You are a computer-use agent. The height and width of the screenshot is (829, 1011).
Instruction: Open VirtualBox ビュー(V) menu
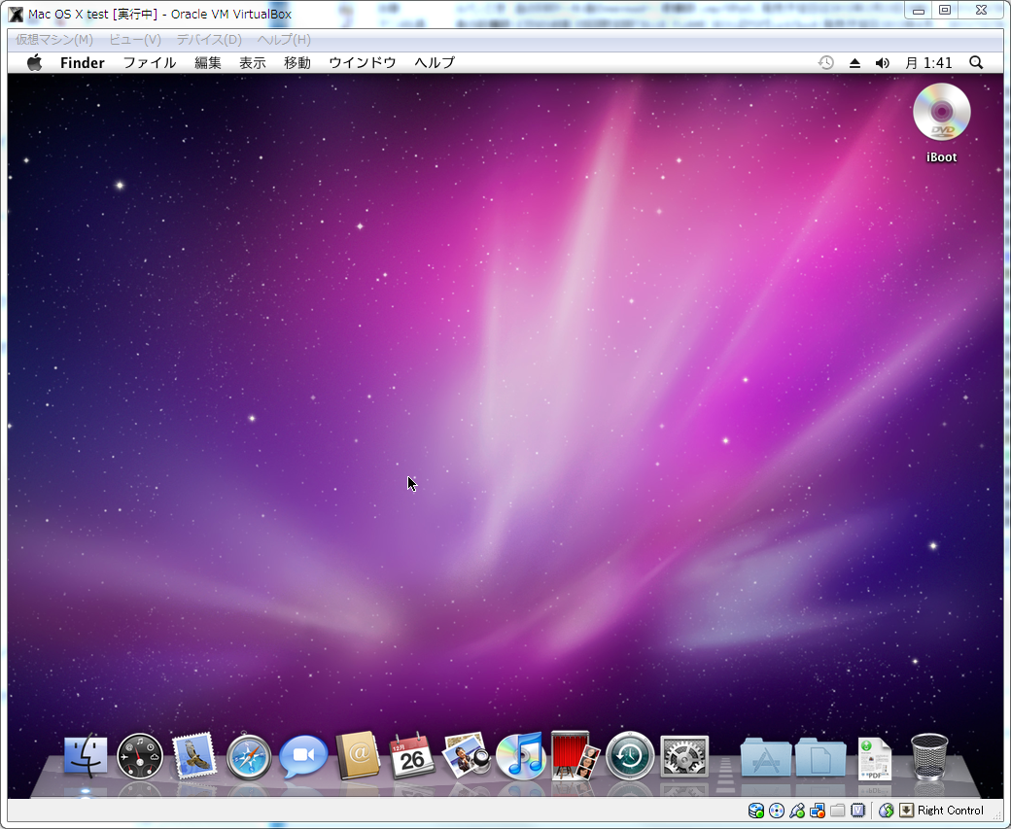pos(135,39)
